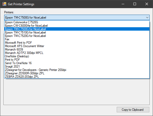Image resolution: width=153 pixels, height=116 pixels.
Task: Choose OneNote (Desktop) printer
Action: click(x=77, y=56)
